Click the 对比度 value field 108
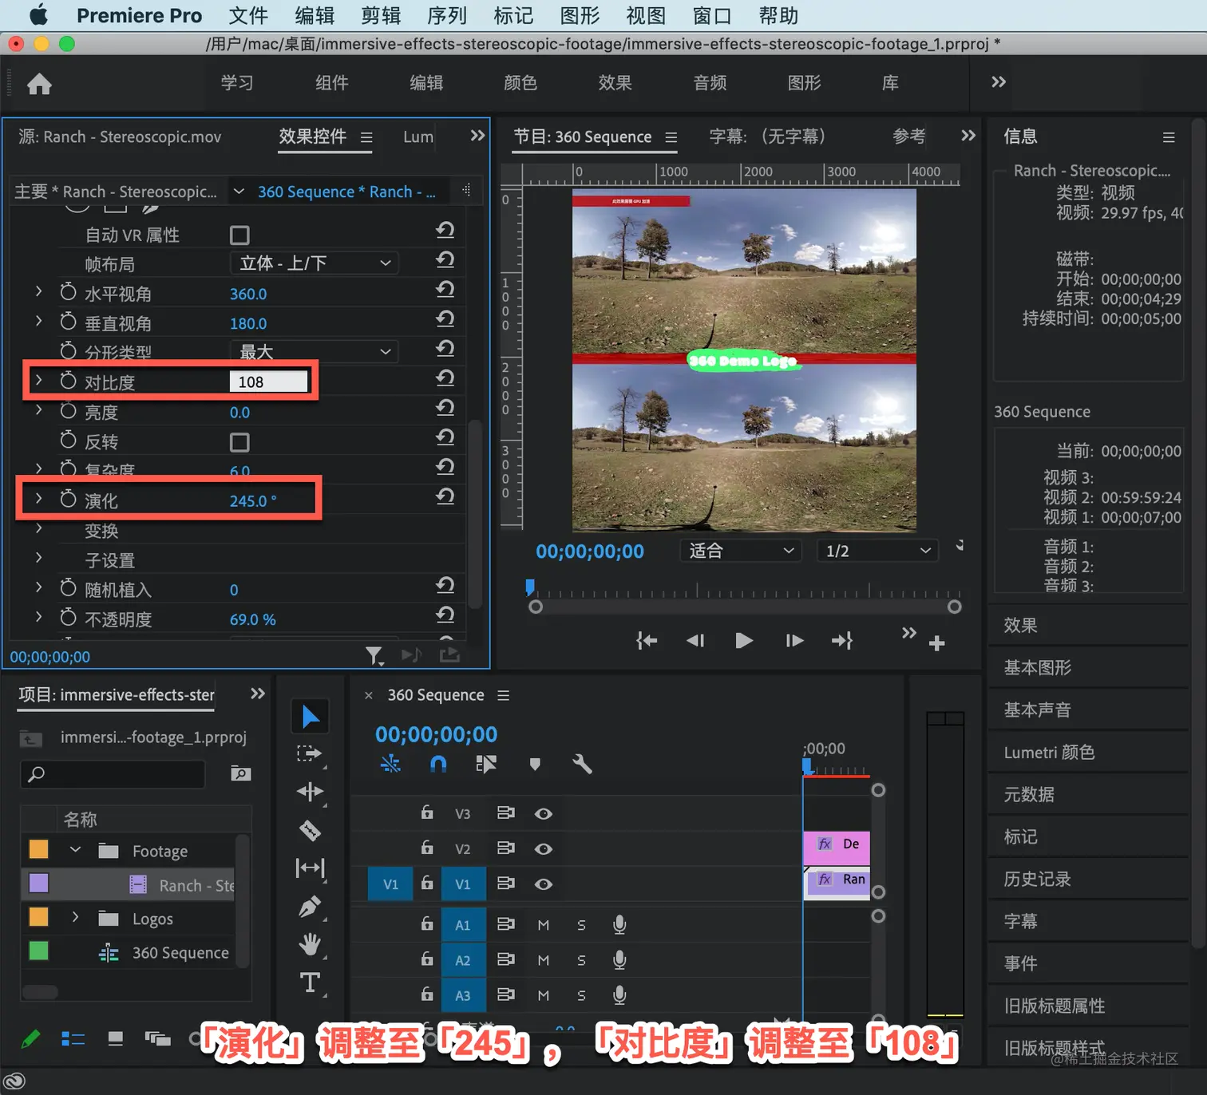The height and width of the screenshot is (1095, 1207). [x=268, y=382]
